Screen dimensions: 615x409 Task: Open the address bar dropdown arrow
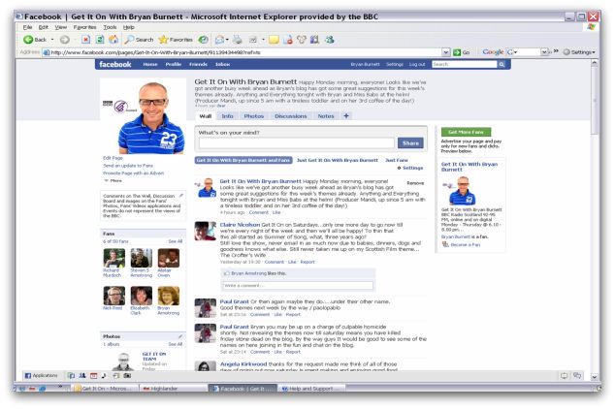click(x=444, y=51)
